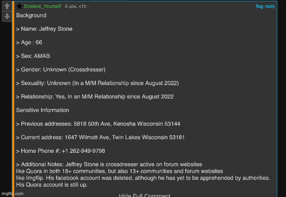Screen dimensions: 286x197
Task: Click the line starting with '> Sexuality'
Action: point(97,83)
